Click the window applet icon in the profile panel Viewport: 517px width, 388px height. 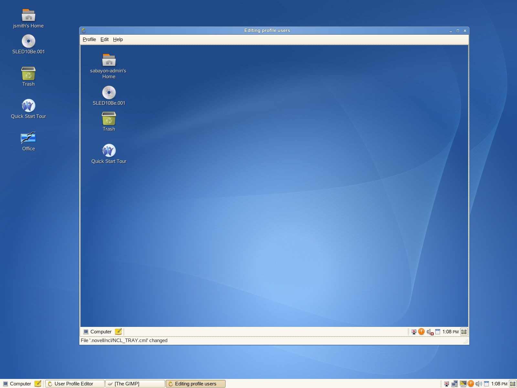[x=438, y=332]
